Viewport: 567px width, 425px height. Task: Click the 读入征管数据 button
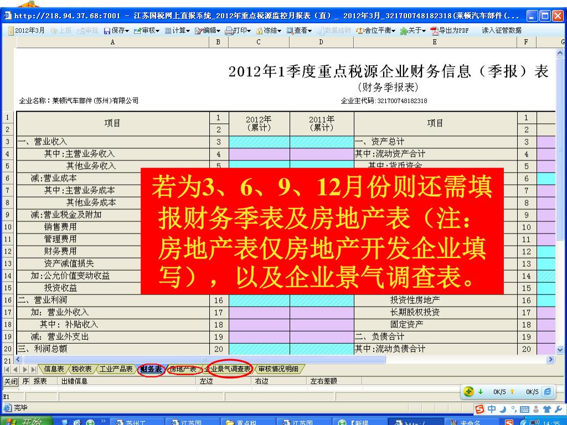click(502, 30)
